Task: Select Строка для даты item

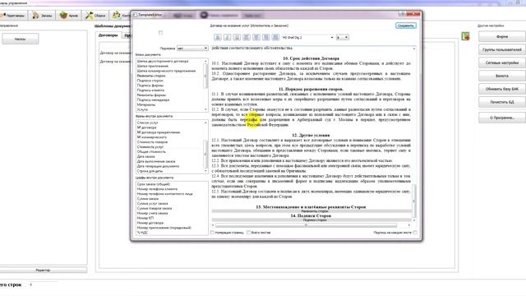Action: coord(150,171)
